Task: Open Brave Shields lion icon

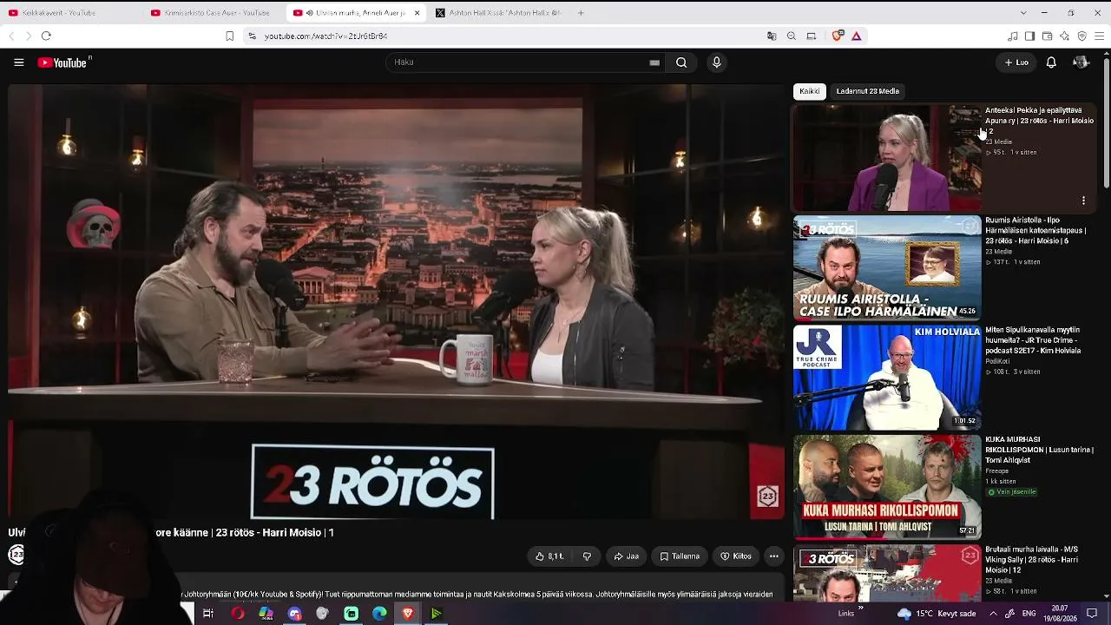Action: [837, 36]
